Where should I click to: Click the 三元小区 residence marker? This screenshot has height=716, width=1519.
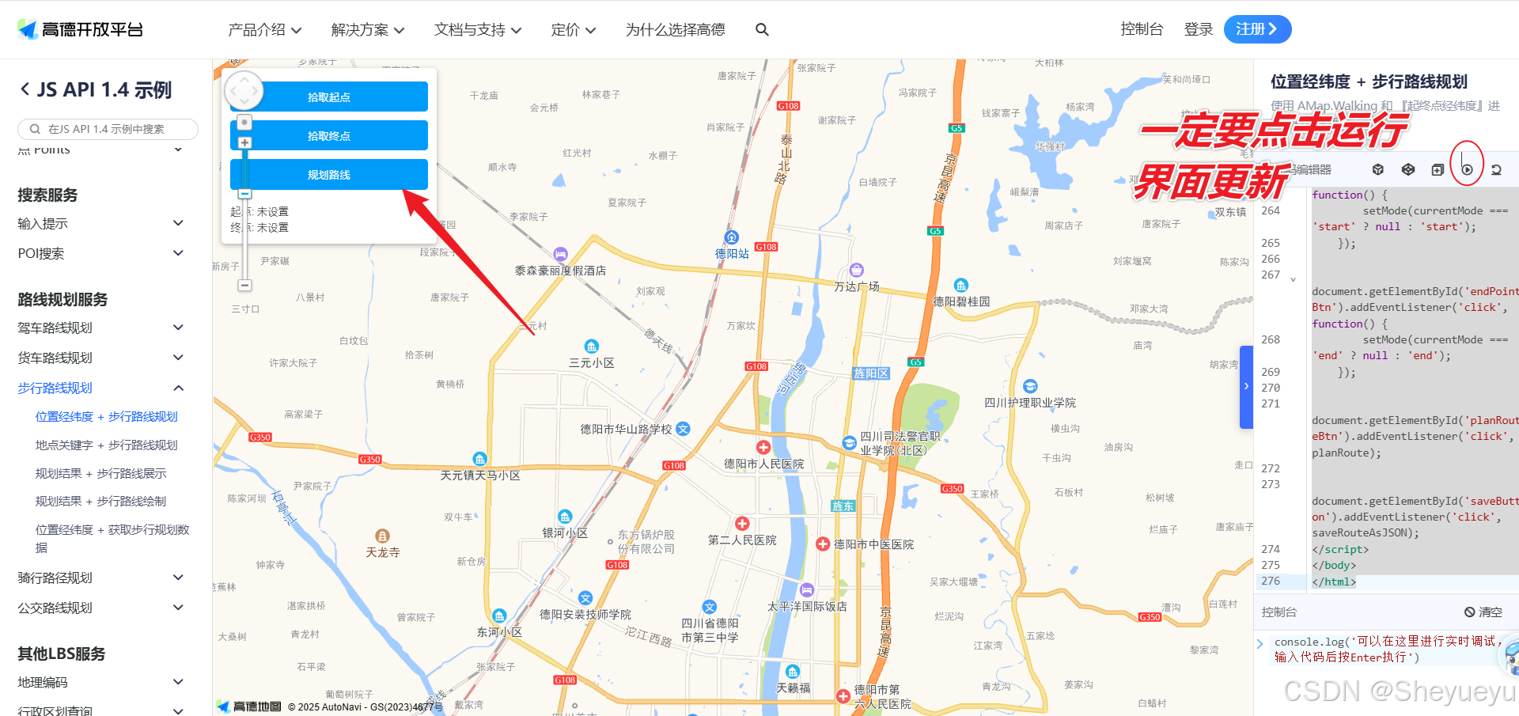pos(591,347)
